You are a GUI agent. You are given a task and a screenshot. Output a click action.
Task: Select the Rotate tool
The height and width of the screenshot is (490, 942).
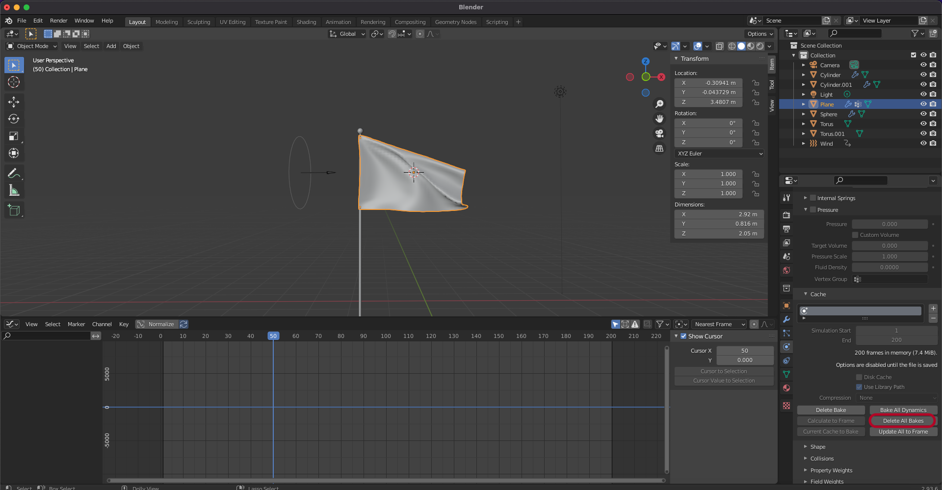14,119
